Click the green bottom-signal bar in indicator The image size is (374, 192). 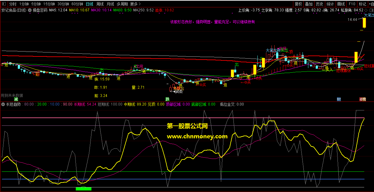coord(83,189)
